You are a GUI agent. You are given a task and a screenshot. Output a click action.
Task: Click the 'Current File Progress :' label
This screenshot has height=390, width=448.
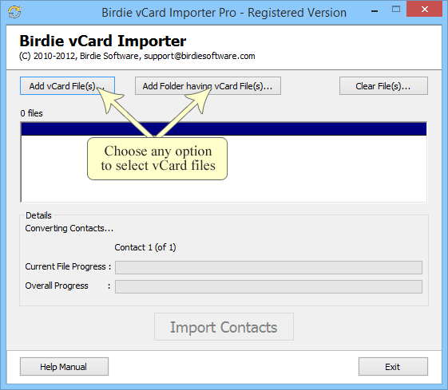(68, 266)
